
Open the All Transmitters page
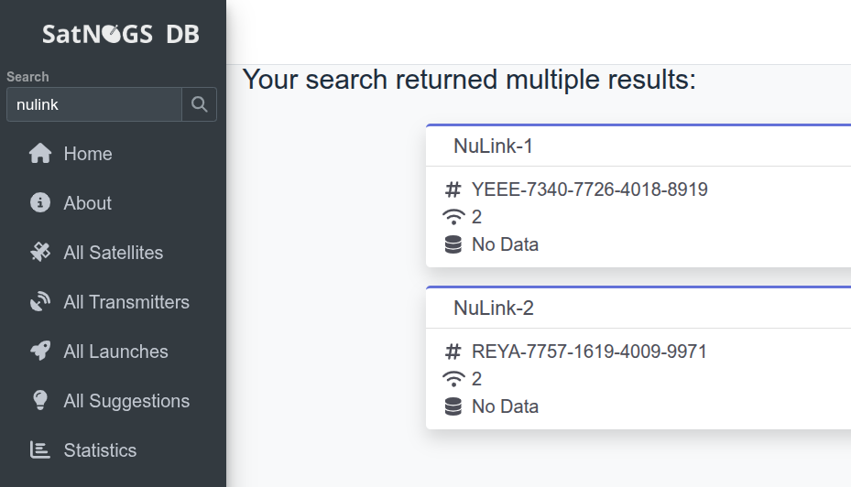click(126, 302)
